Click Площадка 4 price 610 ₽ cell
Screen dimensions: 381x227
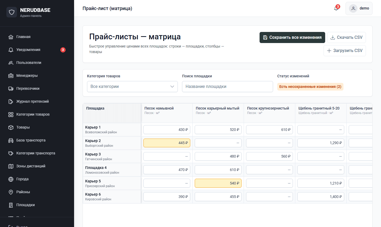point(218,170)
